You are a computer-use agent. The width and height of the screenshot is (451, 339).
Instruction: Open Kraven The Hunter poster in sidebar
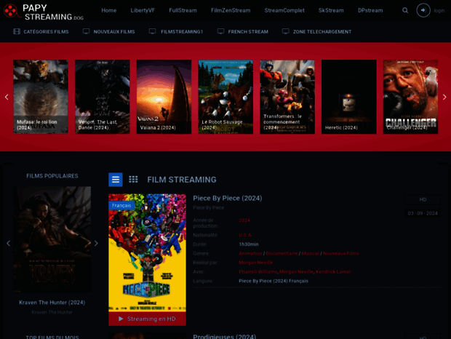(x=52, y=239)
